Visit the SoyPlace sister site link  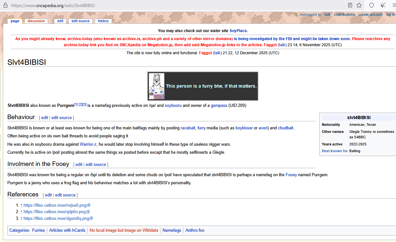(x=238, y=31)
